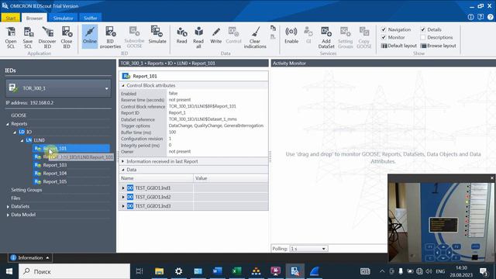This screenshot has width=496, height=279.
Task: Switch to the Start tab
Action: pyautogui.click(x=11, y=18)
